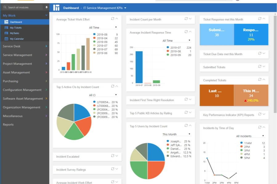
Task: Open This Month dropdown in Users widget
Action: click(x=176, y=134)
